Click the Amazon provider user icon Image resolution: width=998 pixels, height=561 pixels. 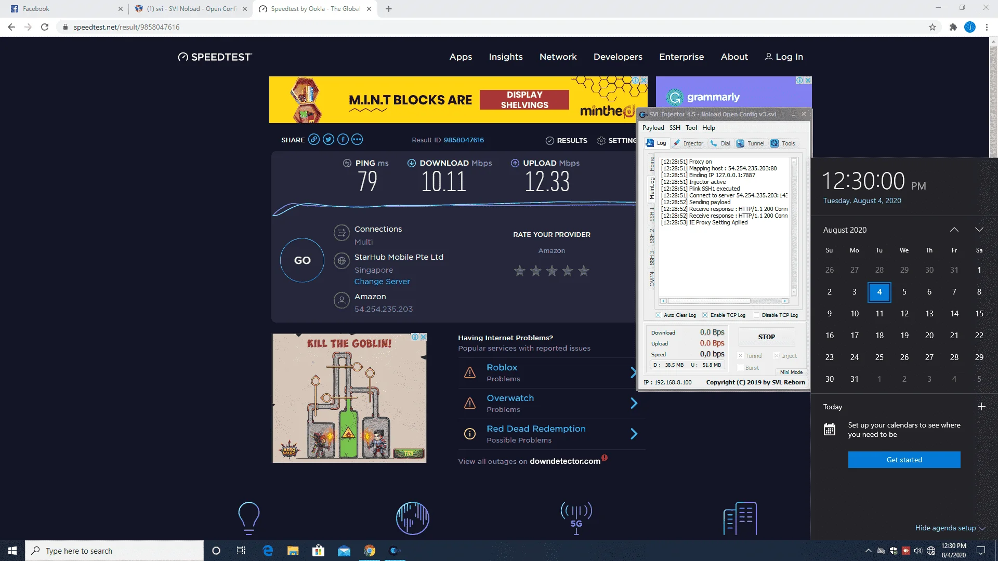(x=342, y=300)
